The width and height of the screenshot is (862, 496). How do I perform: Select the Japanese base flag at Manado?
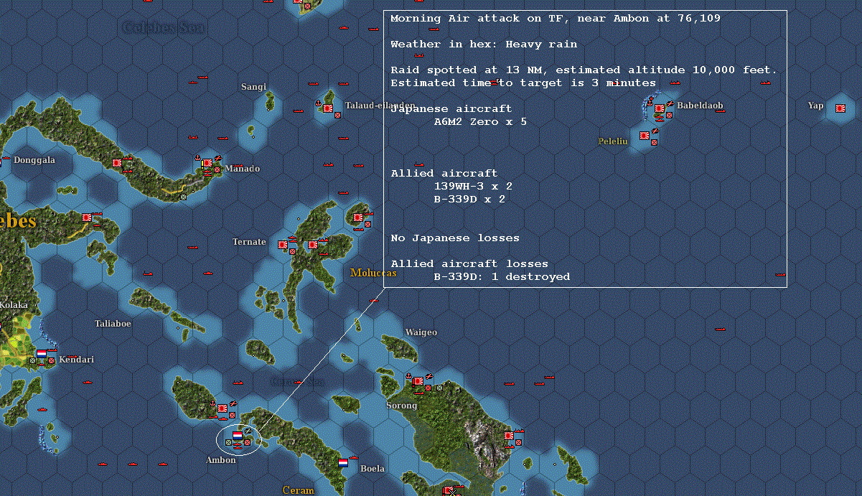(x=207, y=163)
